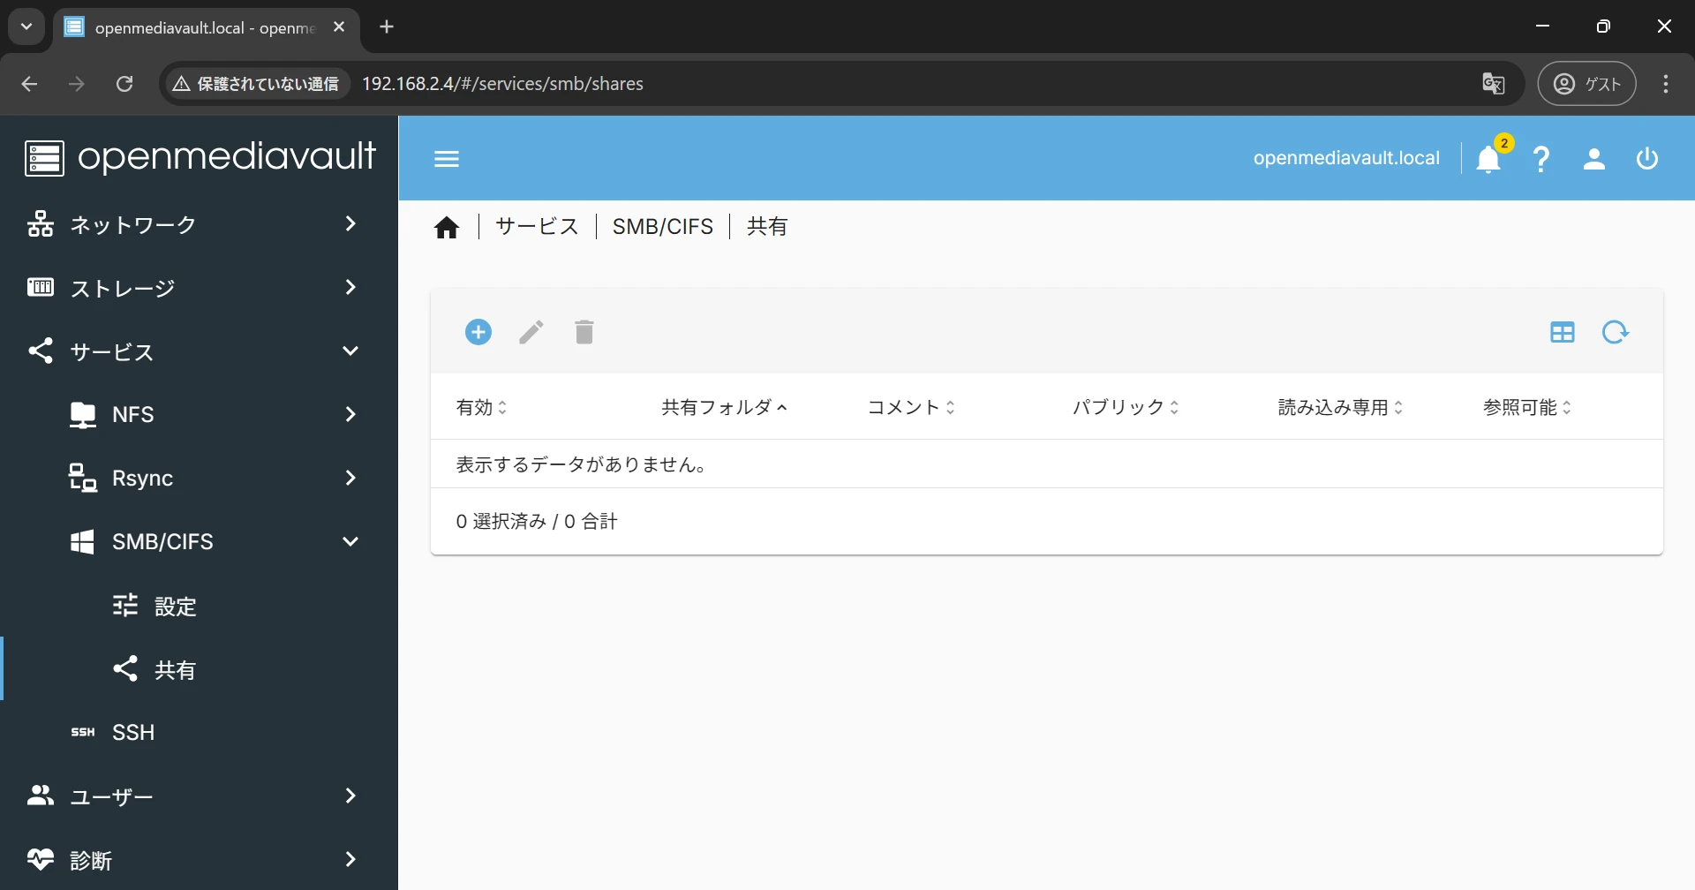
Task: Click the pencil edit icon in toolbar
Action: pyautogui.click(x=531, y=332)
